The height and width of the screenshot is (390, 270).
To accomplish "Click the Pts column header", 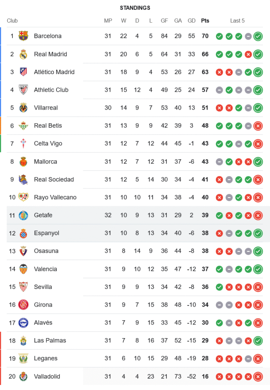I will point(205,21).
